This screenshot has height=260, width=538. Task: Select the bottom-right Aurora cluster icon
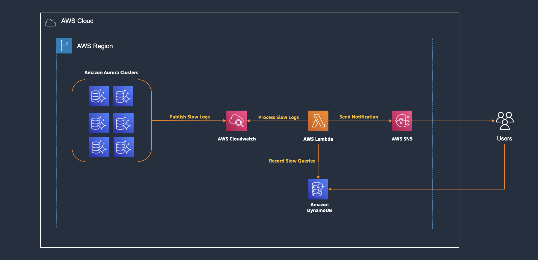click(x=124, y=147)
